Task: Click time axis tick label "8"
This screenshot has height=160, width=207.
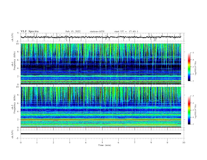Action: pyautogui.click(x=151, y=142)
